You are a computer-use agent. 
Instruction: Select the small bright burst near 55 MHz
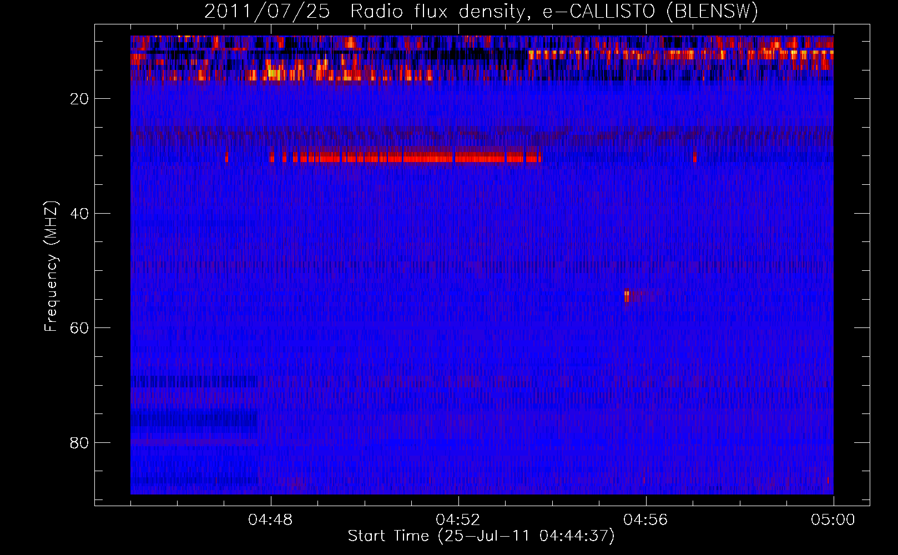(627, 296)
